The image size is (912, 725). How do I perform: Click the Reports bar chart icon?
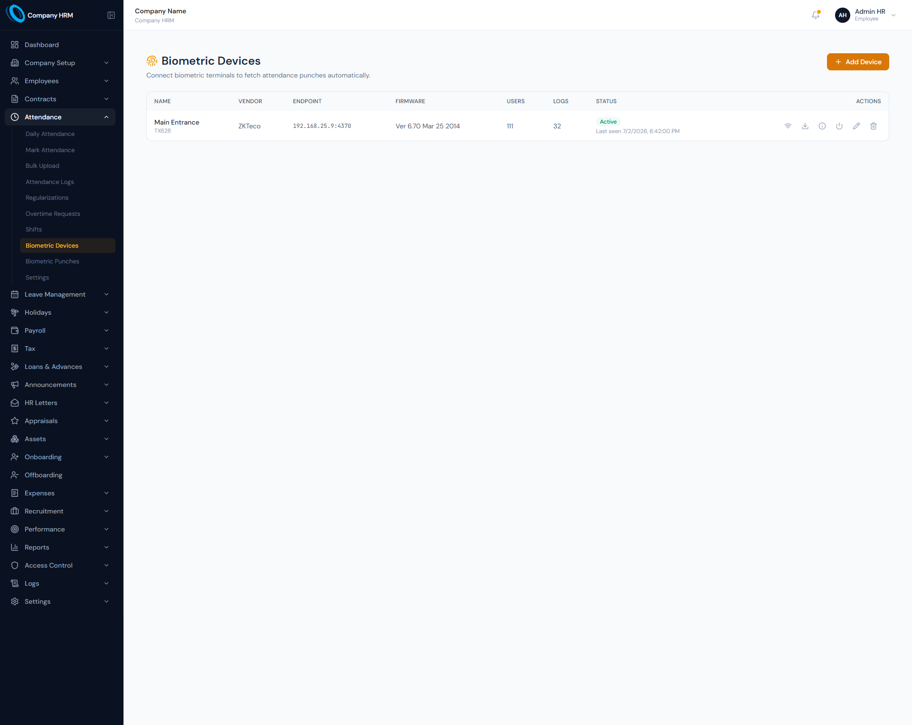[x=15, y=547]
